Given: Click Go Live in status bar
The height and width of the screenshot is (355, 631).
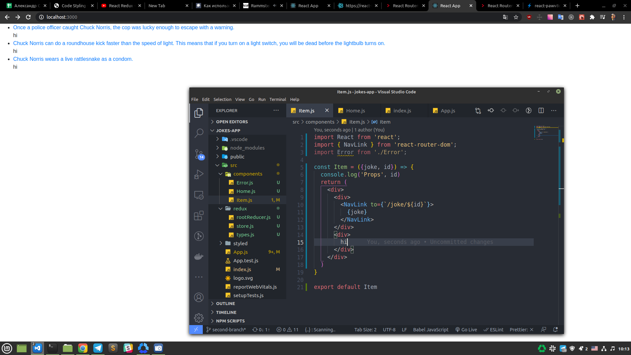Looking at the screenshot, I should 466,330.
